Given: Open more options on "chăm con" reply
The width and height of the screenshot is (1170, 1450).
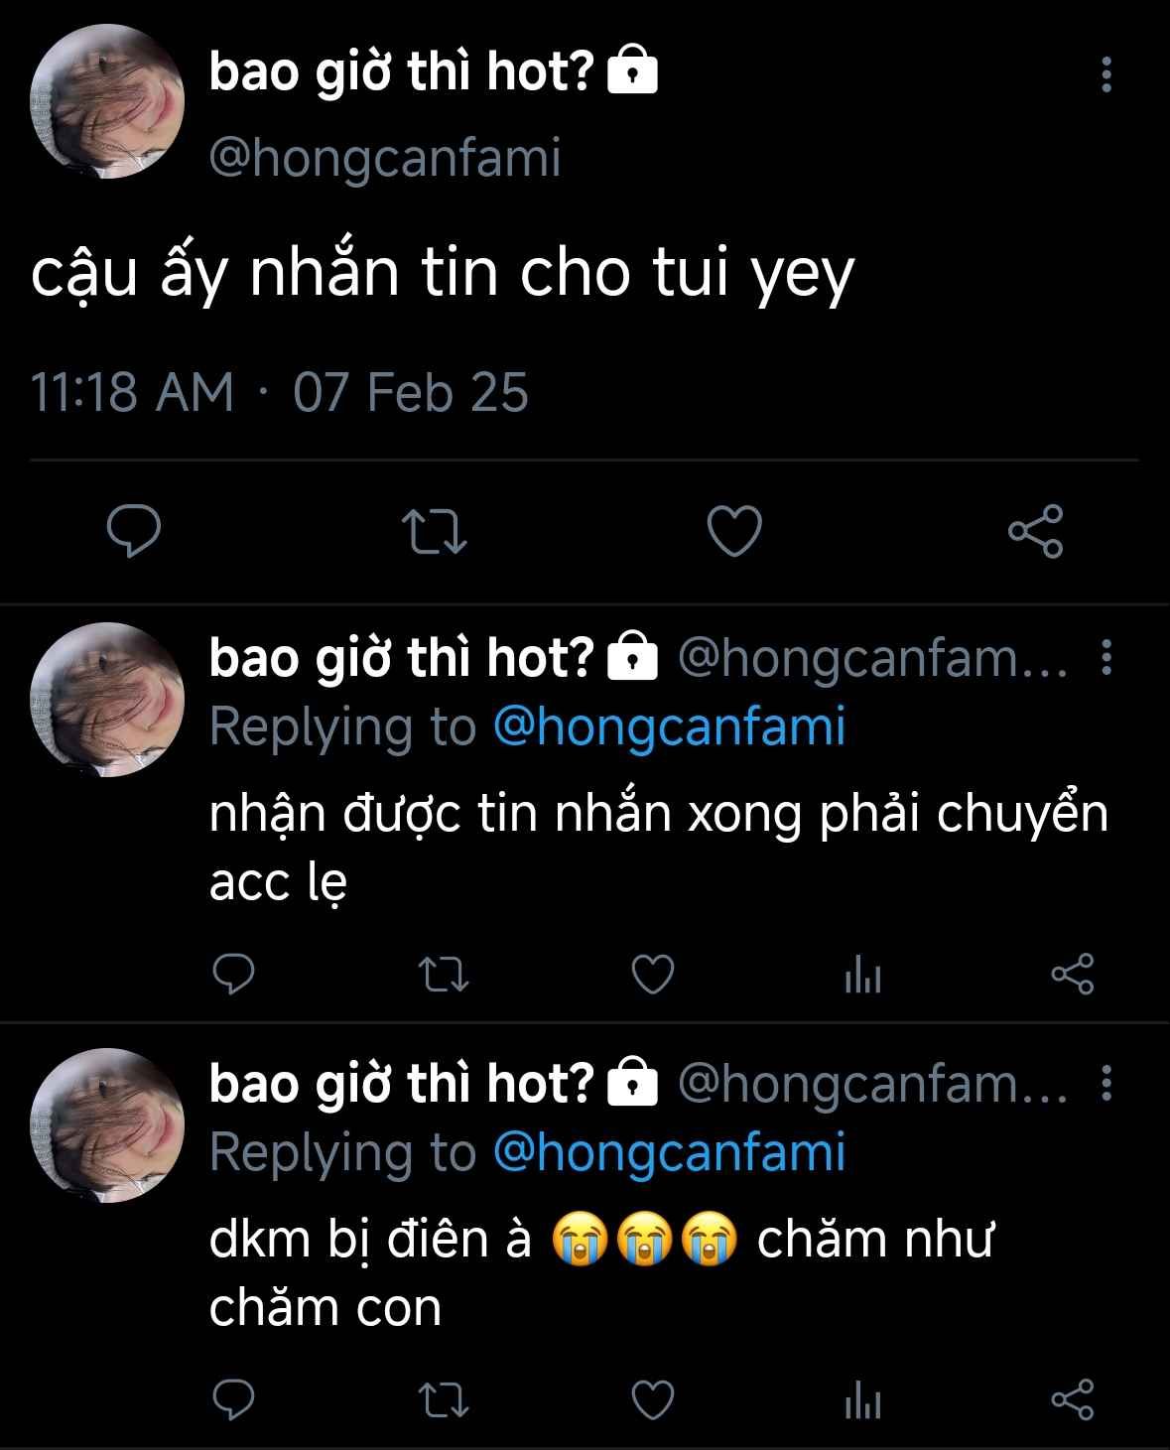Looking at the screenshot, I should click(1106, 1084).
